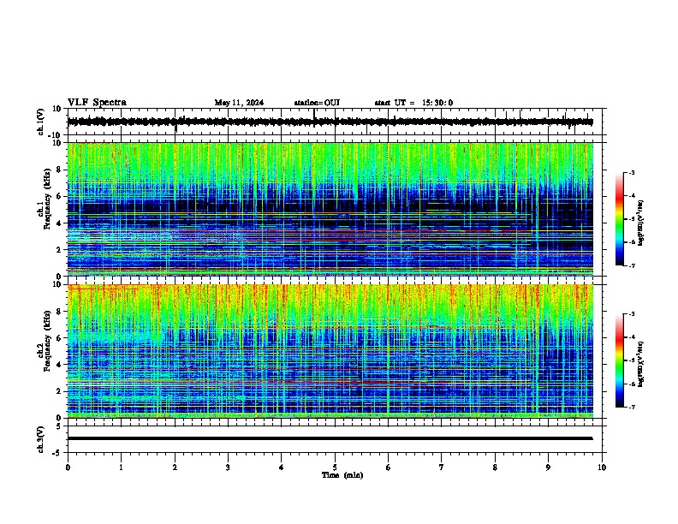678x524 pixels.
Task: Click the "ch.1(V)" axis label
Action: (x=41, y=122)
